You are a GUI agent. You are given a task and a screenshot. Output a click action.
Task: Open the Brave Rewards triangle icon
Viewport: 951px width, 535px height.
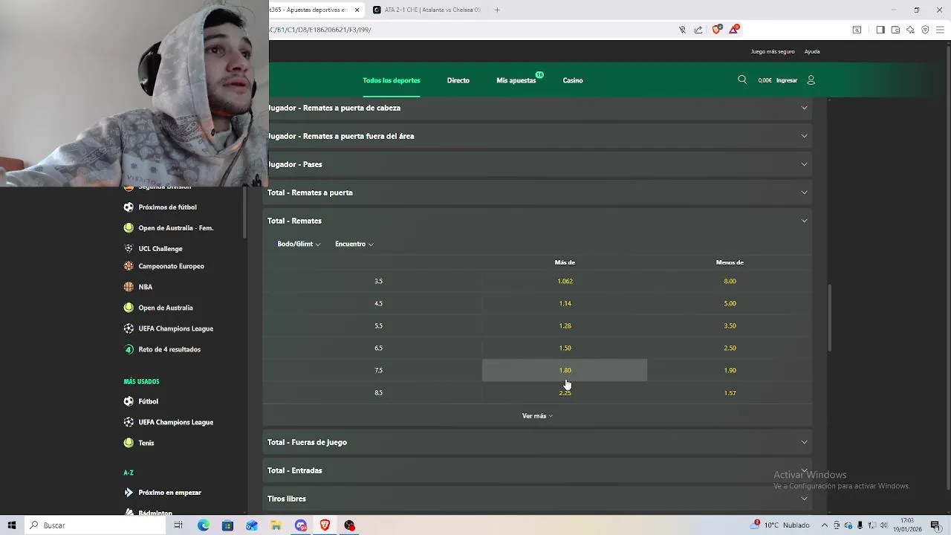734,29
